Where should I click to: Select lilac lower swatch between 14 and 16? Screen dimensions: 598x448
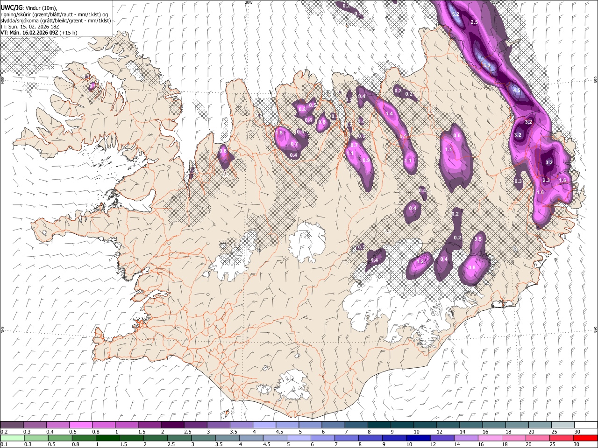coord(465,438)
